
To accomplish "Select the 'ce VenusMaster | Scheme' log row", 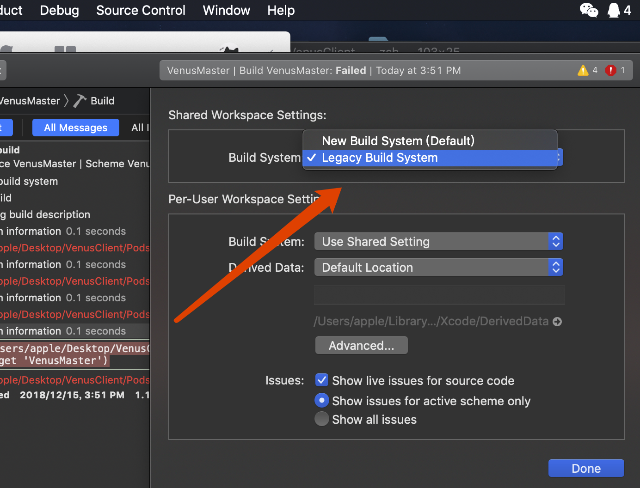I will 74,164.
